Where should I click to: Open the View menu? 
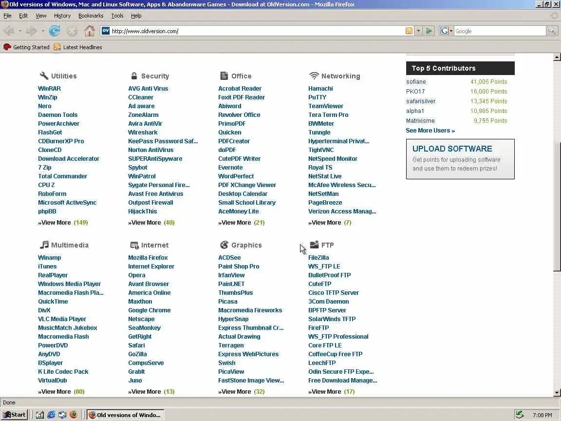tap(41, 16)
